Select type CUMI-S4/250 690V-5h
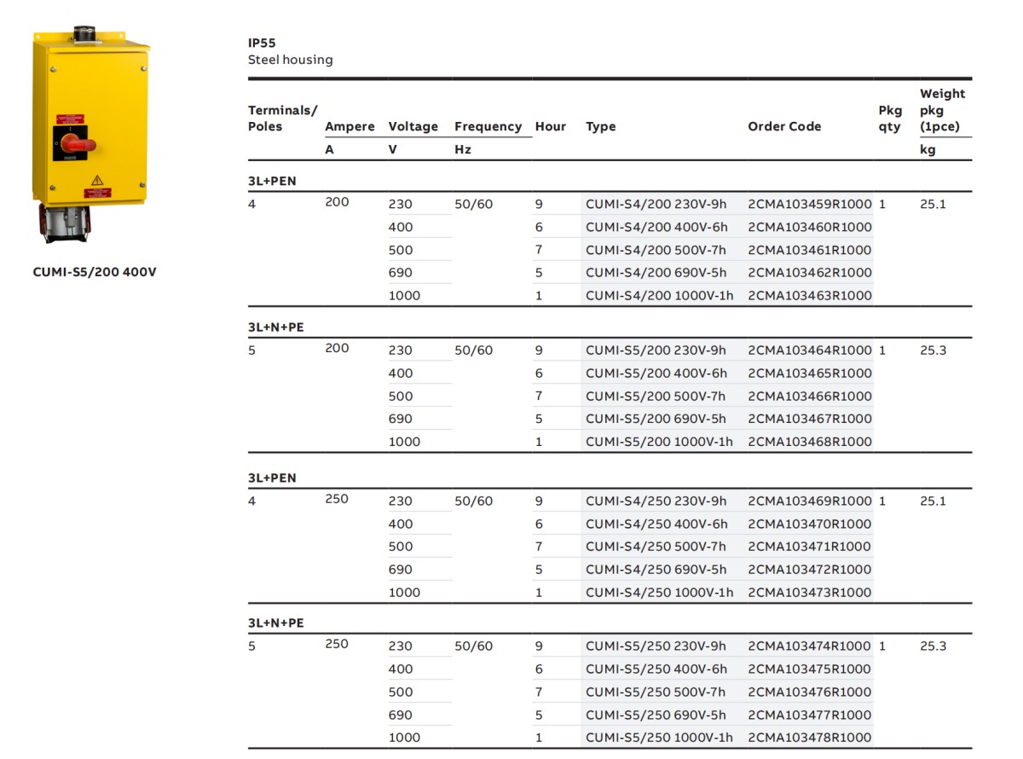This screenshot has width=1023, height=759. point(656,570)
